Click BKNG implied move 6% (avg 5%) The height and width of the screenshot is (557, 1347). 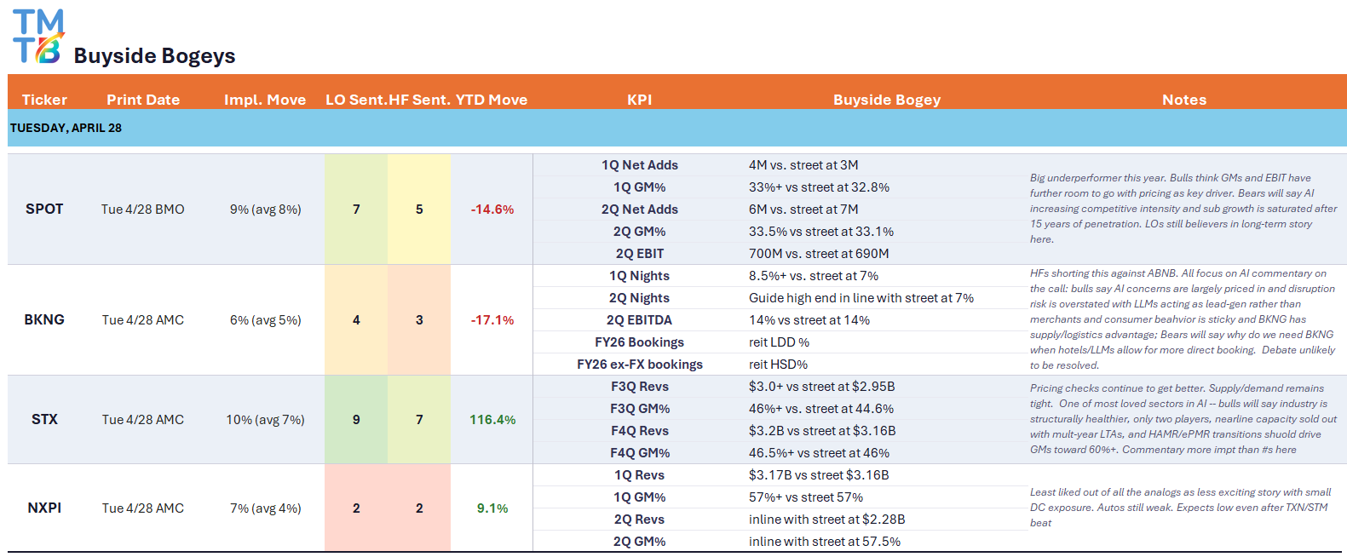tap(265, 319)
